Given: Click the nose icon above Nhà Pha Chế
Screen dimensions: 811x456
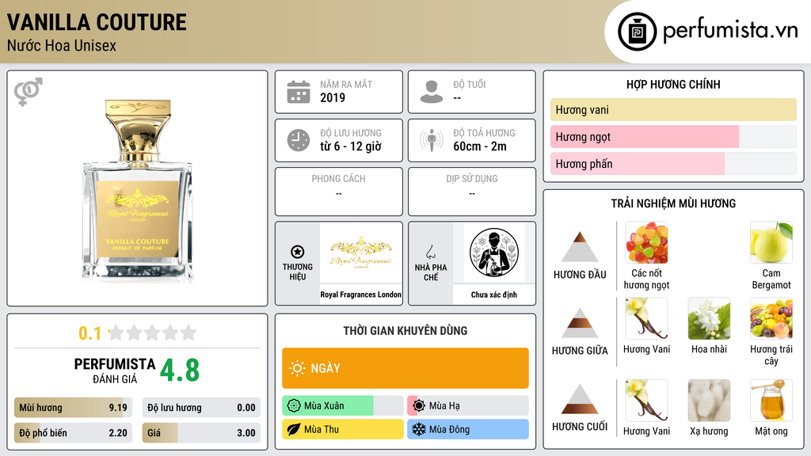Looking at the screenshot, I should [x=430, y=252].
